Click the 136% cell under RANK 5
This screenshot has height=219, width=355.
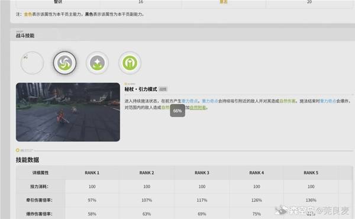click(311, 200)
